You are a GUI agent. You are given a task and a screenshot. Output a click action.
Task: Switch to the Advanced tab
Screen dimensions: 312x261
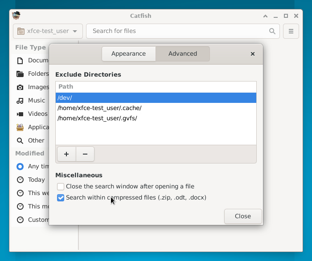(183, 54)
